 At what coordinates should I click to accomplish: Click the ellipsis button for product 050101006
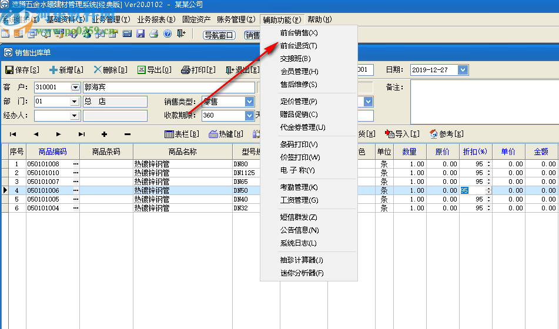click(76, 190)
